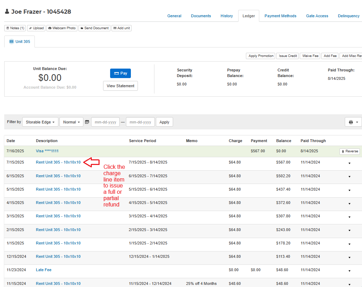Screen dimensions: 362x287
Task: Open Webcam Photo capture
Action: pos(62,28)
